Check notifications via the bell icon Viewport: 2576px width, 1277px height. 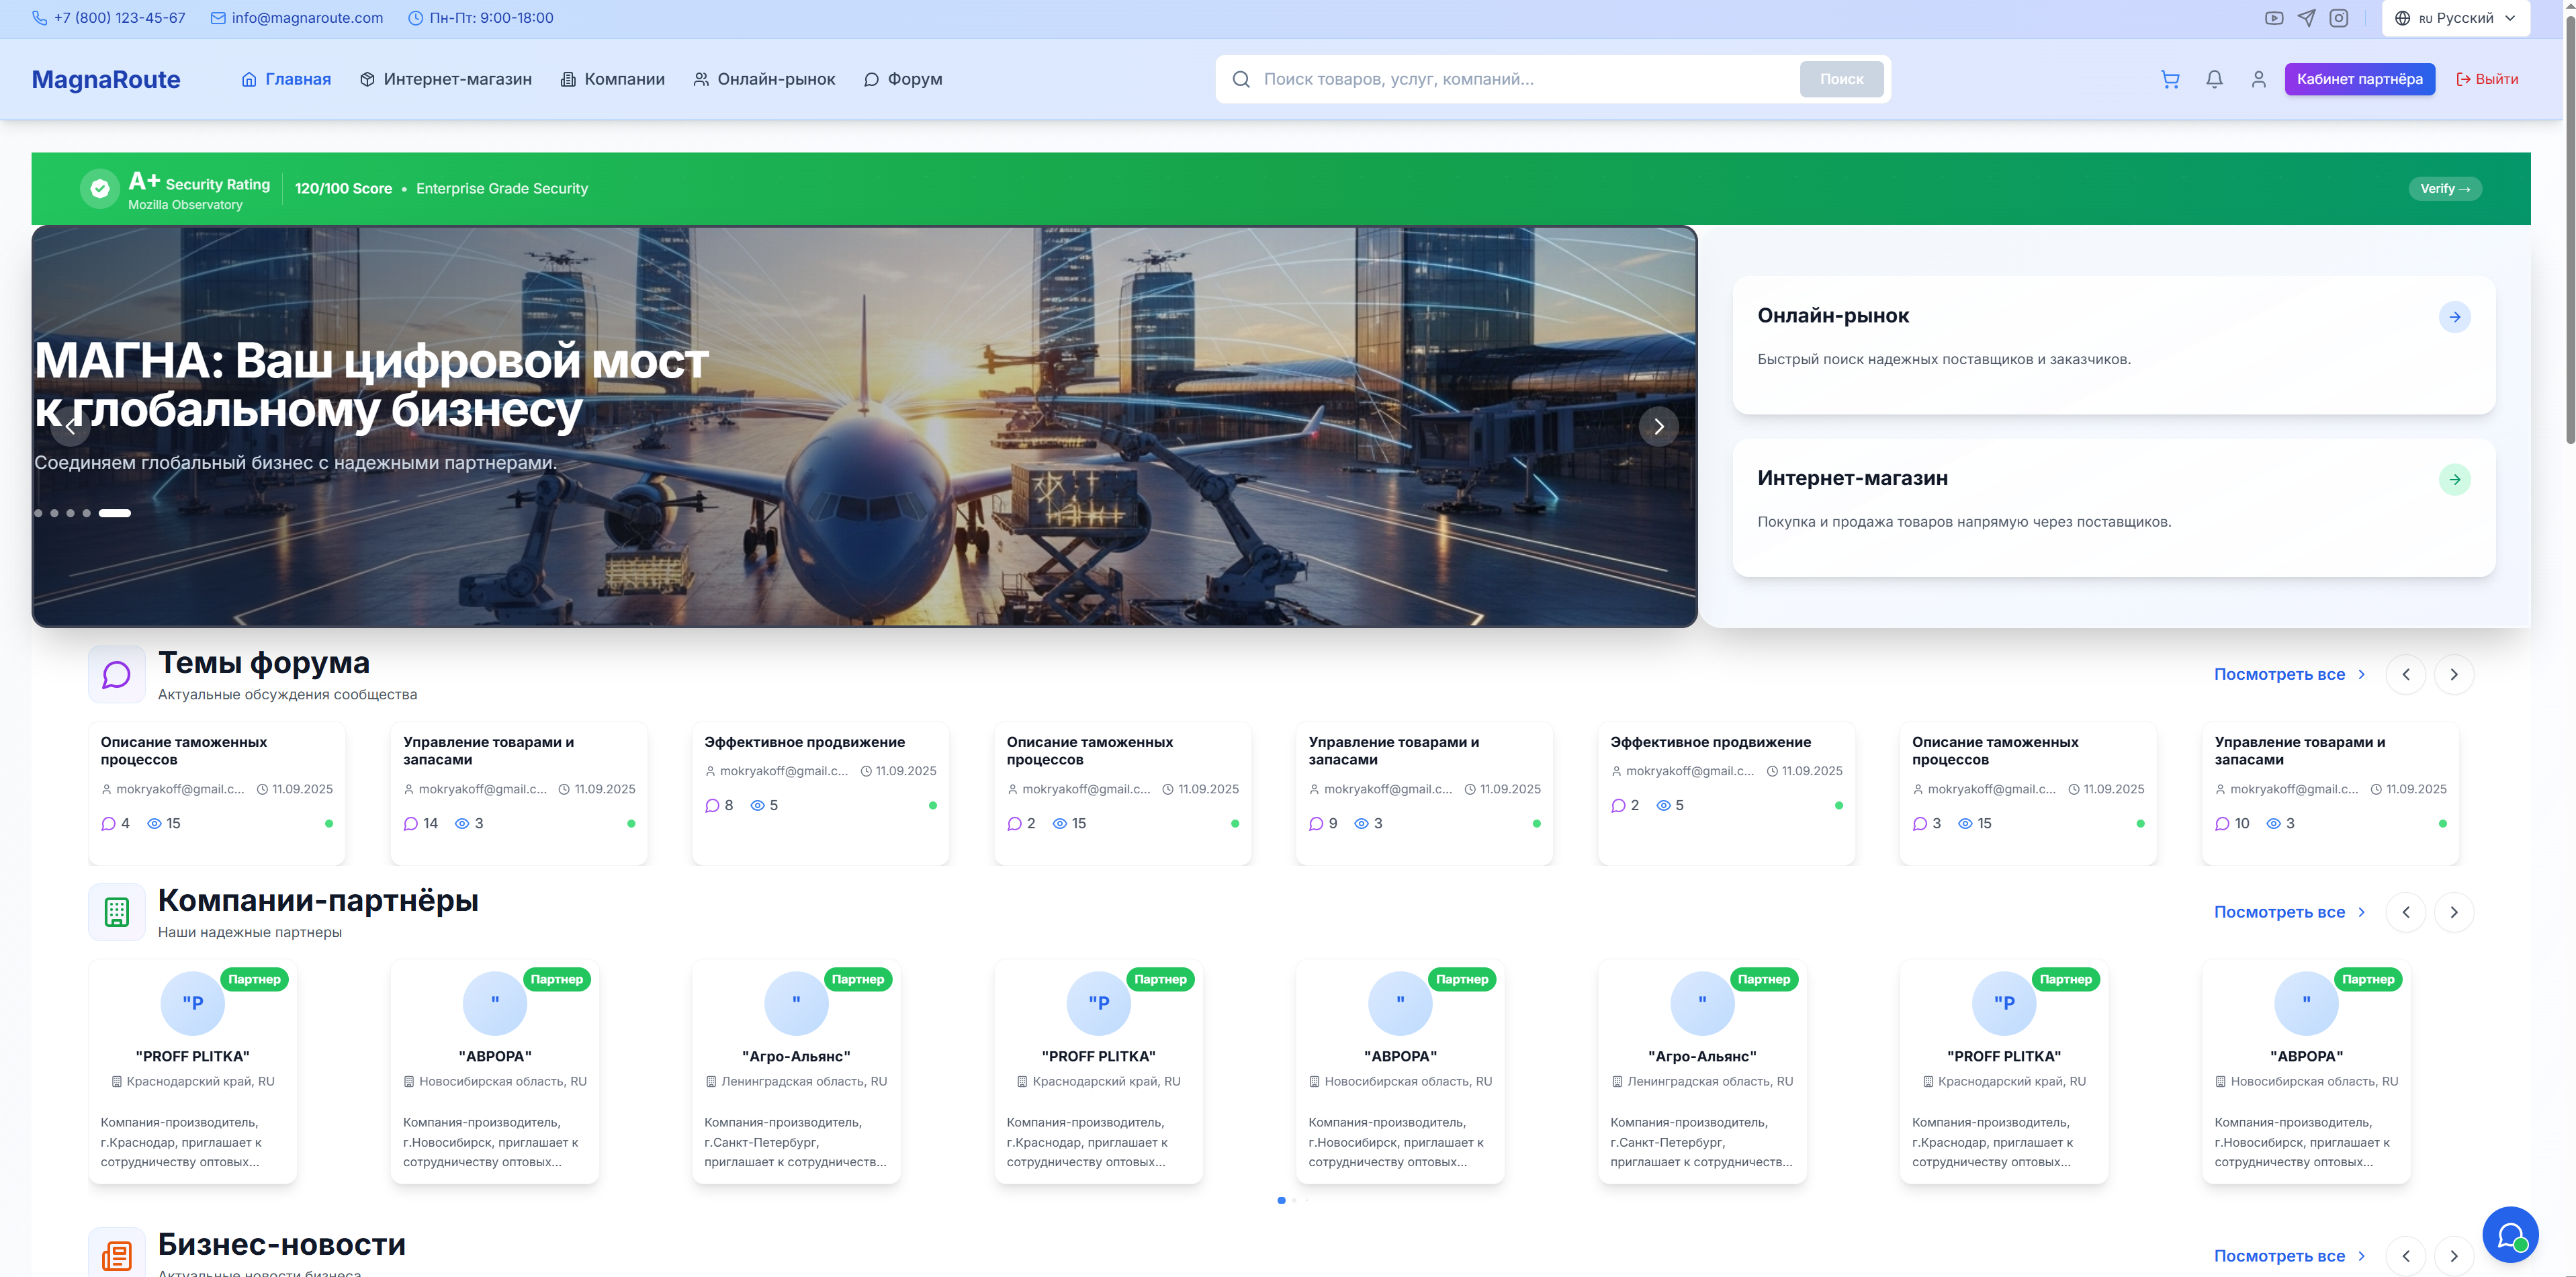[2214, 79]
